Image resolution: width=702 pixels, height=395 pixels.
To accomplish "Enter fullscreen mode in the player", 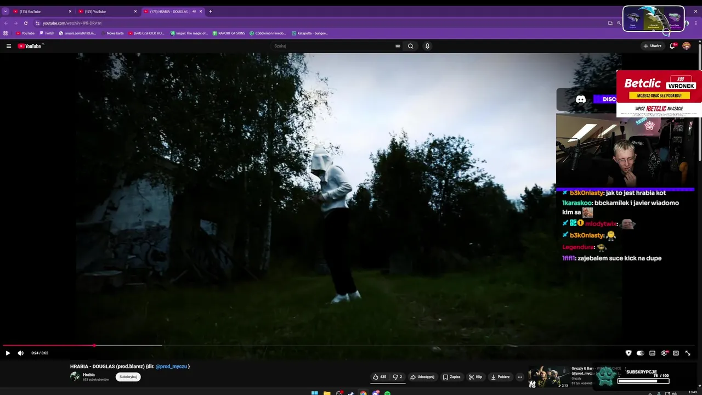I will [688, 353].
